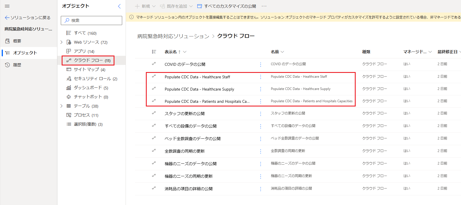Image resolution: width=461 pixels, height=205 pixels.
Task: Select セキュリティ ロール (2) item
Action: [95, 79]
